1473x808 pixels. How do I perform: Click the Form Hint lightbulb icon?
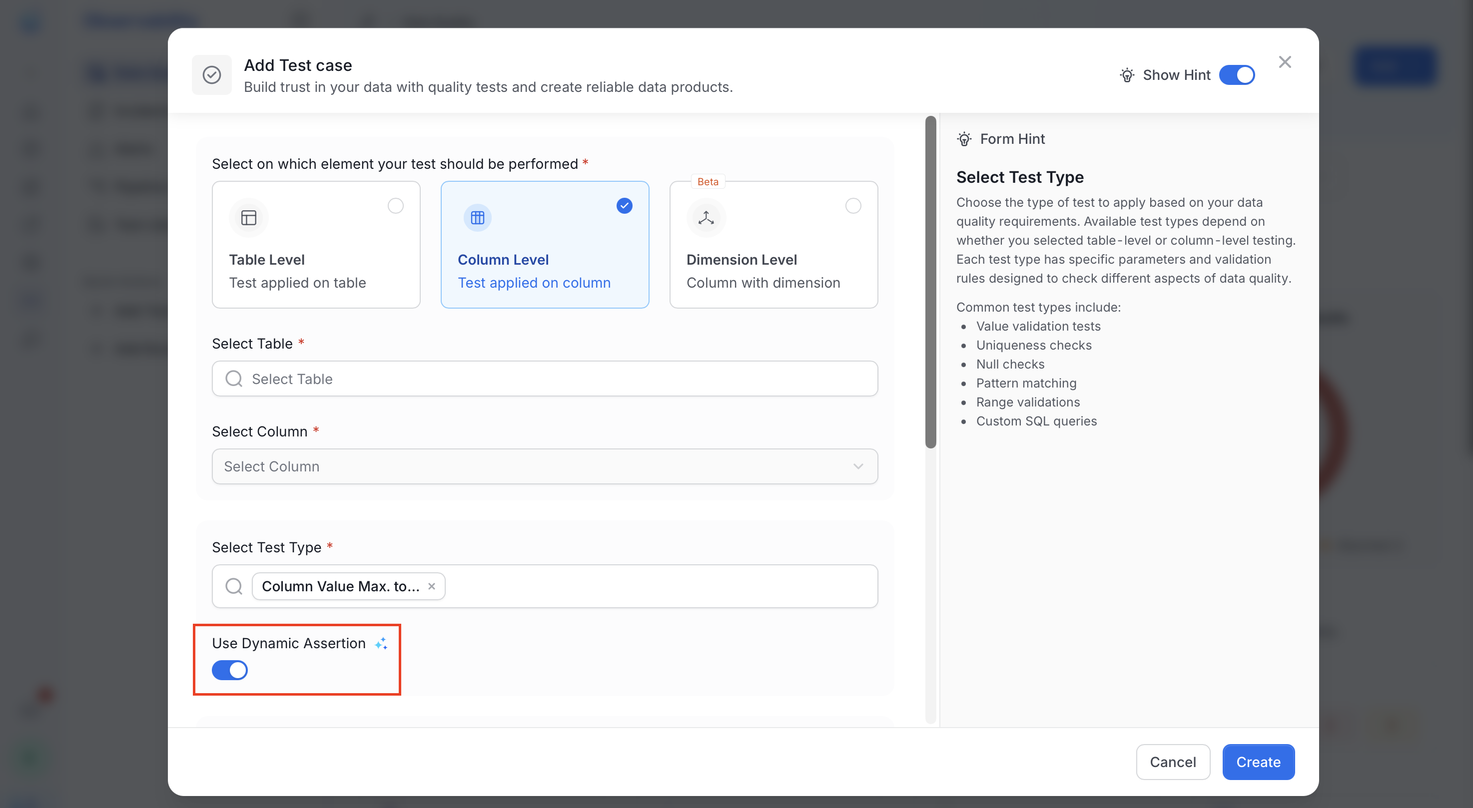coord(964,139)
